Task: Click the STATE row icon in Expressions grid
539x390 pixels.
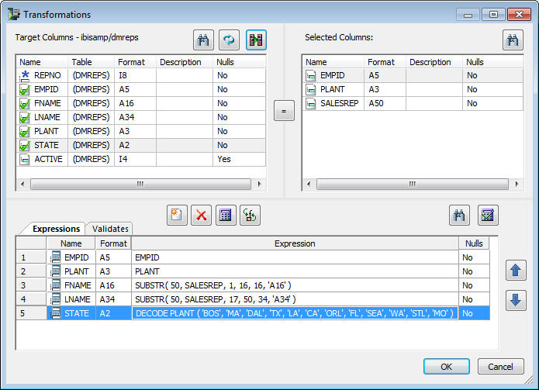Action: pos(55,313)
